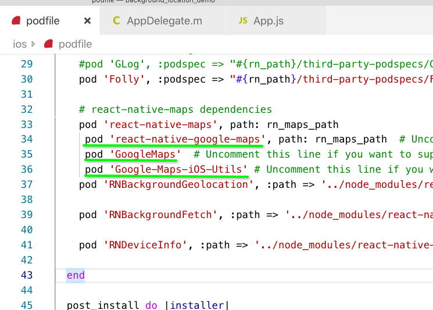
Task: Click the ruby icon on podfile tab
Action: pyautogui.click(x=16, y=21)
